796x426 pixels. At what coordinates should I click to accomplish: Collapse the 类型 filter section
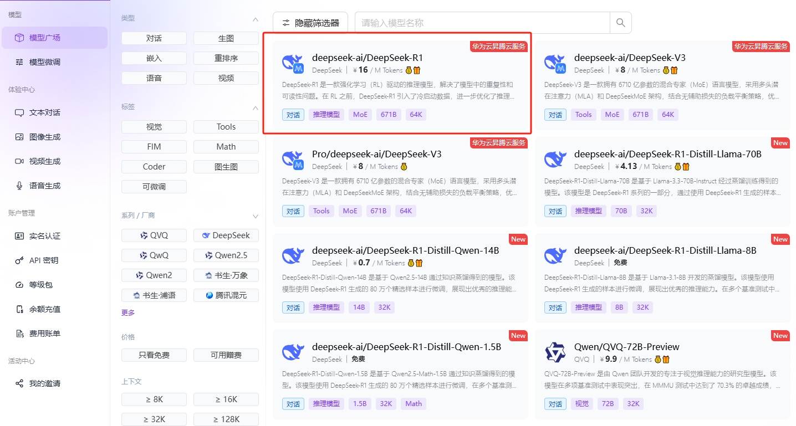(x=256, y=19)
